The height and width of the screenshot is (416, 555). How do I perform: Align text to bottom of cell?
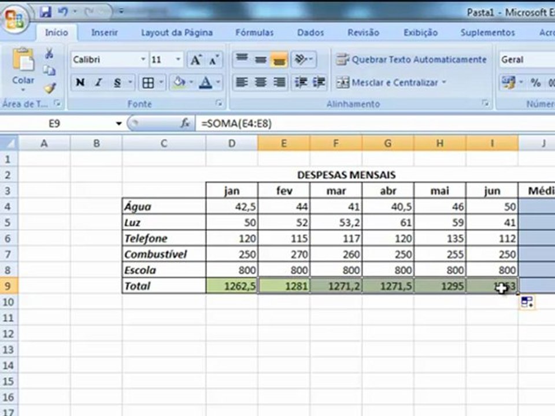point(279,59)
